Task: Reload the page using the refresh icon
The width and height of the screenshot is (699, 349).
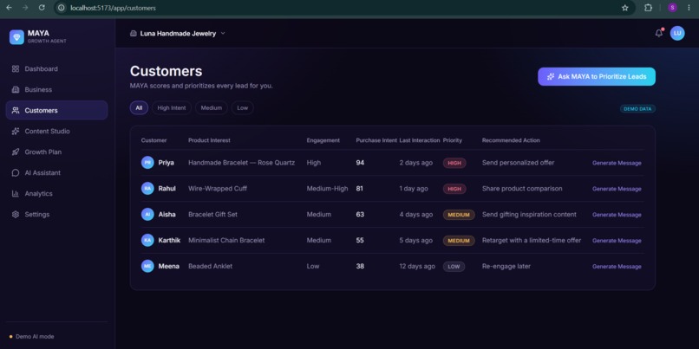Action: (42, 8)
